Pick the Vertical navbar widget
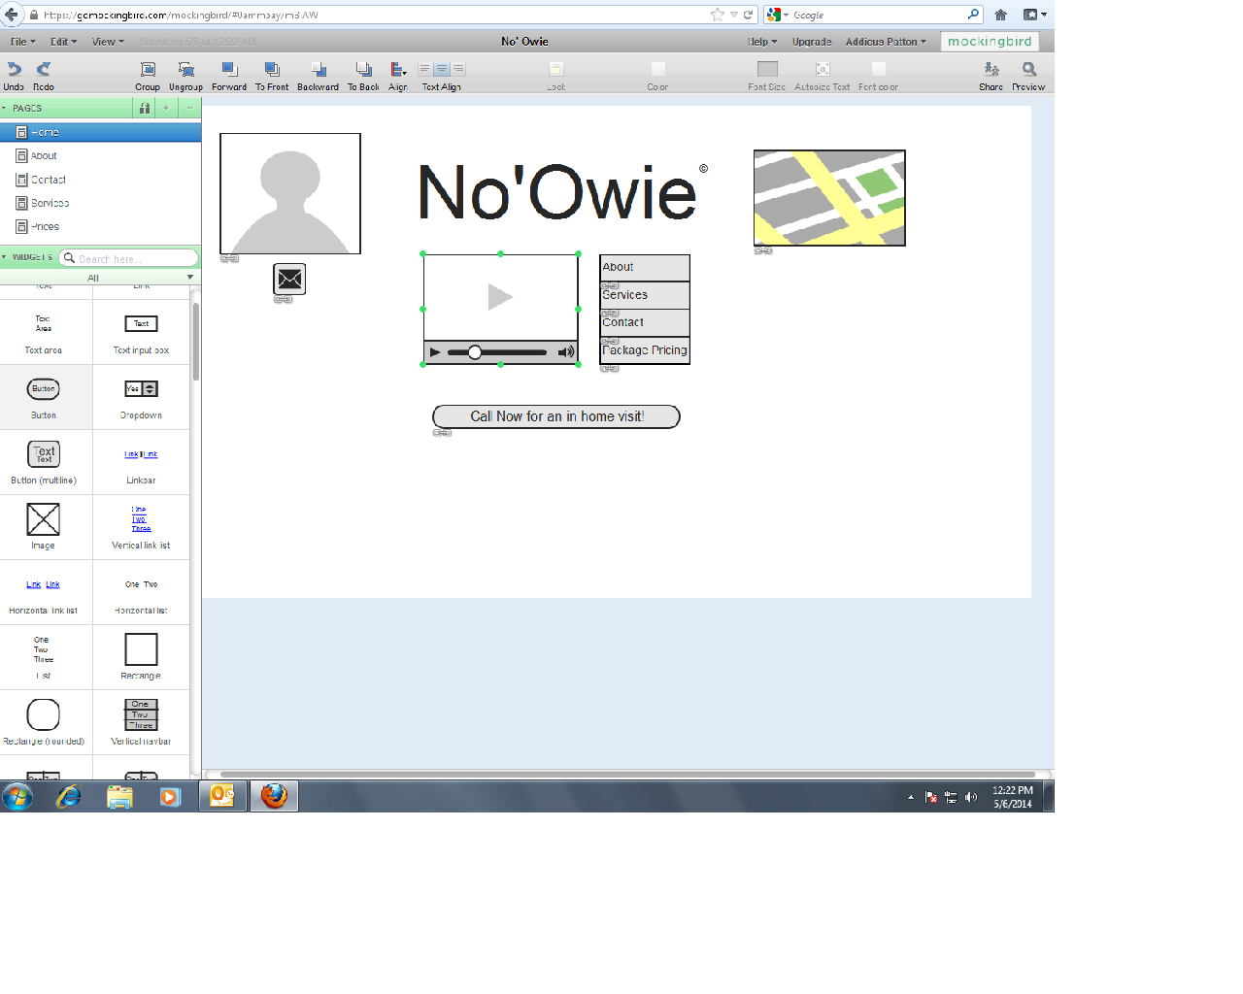Image resolution: width=1243 pixels, height=994 pixels. [141, 722]
